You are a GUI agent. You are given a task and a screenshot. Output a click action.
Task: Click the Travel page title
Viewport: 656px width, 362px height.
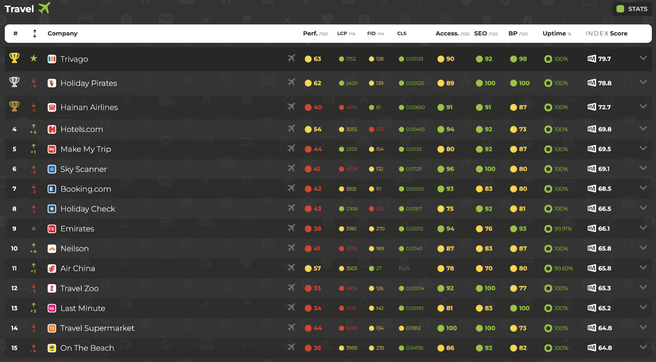click(x=19, y=9)
